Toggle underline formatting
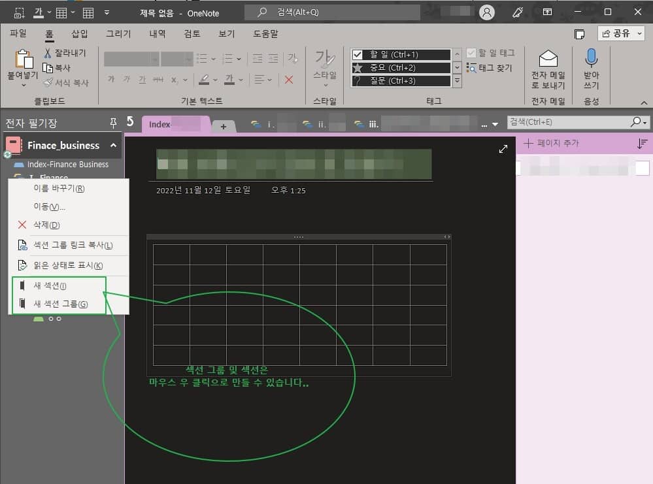Image resolution: width=653 pixels, height=484 pixels. (x=142, y=79)
